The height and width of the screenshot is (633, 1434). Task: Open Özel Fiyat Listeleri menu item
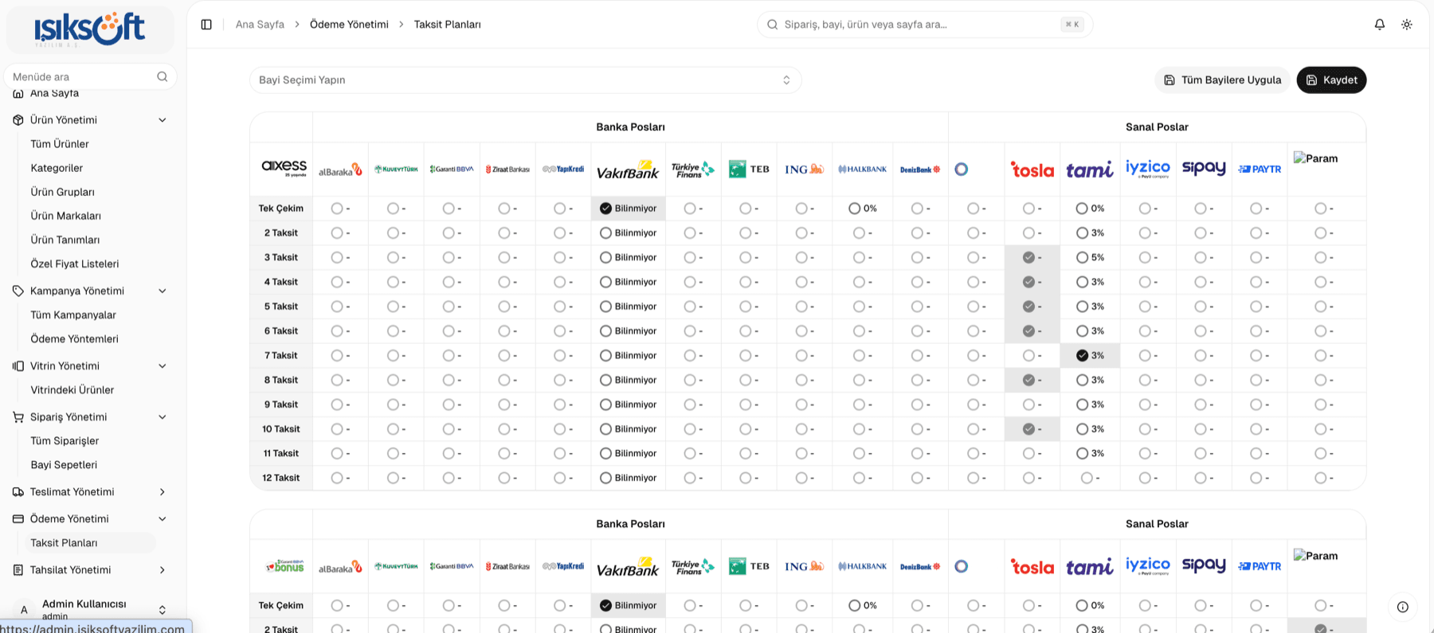tap(75, 264)
